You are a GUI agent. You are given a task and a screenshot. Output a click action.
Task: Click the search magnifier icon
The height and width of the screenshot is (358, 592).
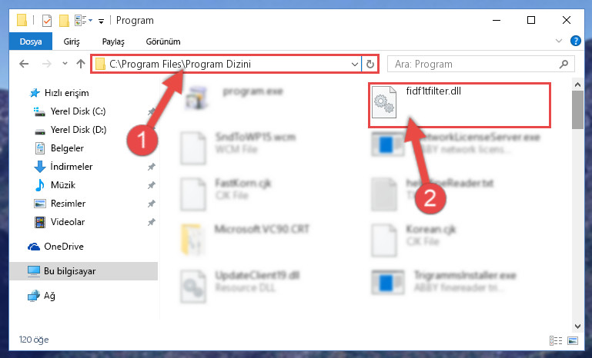click(x=564, y=65)
